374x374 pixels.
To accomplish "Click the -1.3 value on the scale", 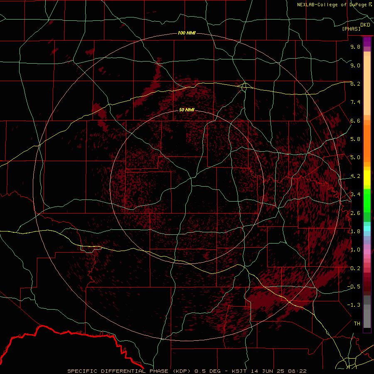I will [x=354, y=305].
